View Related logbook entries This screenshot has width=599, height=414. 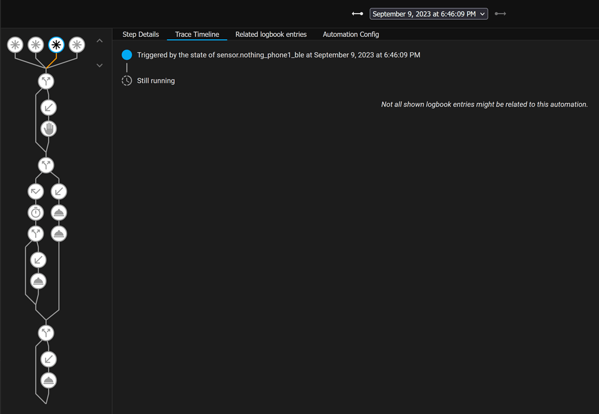pos(271,34)
